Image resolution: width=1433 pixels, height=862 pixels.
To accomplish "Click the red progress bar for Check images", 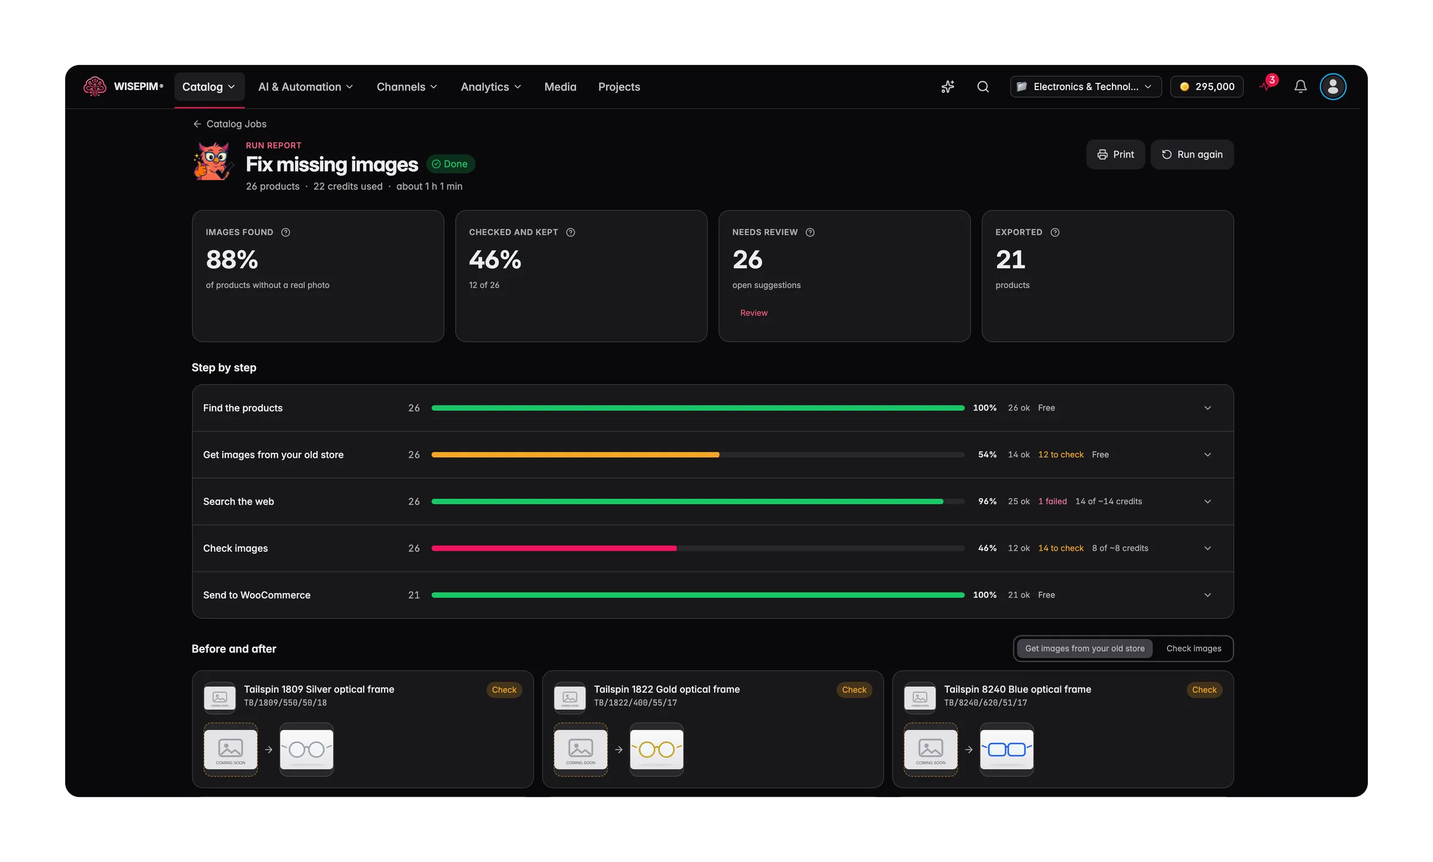I will [x=553, y=548].
